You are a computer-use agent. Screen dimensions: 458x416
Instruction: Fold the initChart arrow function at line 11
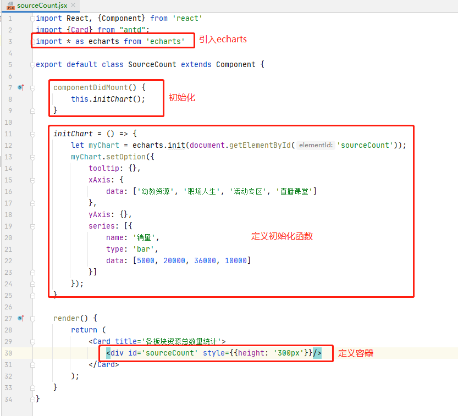click(x=32, y=134)
